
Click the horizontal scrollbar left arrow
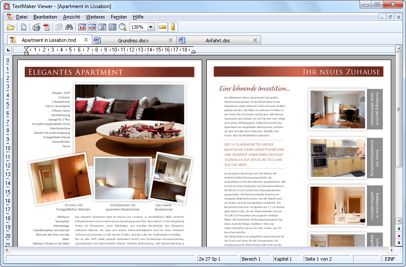pyautogui.click(x=7, y=250)
